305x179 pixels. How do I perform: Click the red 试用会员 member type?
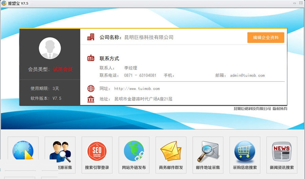coord(63,69)
